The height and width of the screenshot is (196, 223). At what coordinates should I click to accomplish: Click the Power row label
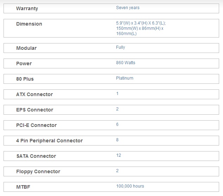tap(24, 63)
